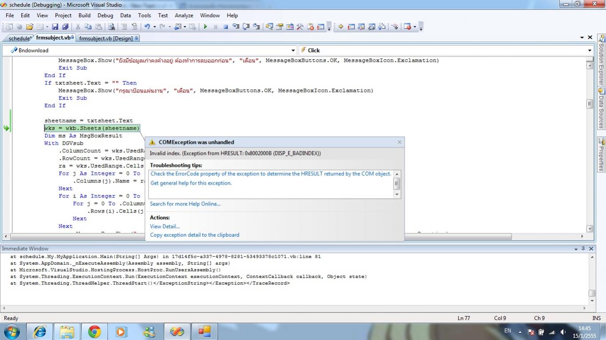The height and width of the screenshot is (340, 606).
Task: Click the Break All pause icon
Action: 216,27
